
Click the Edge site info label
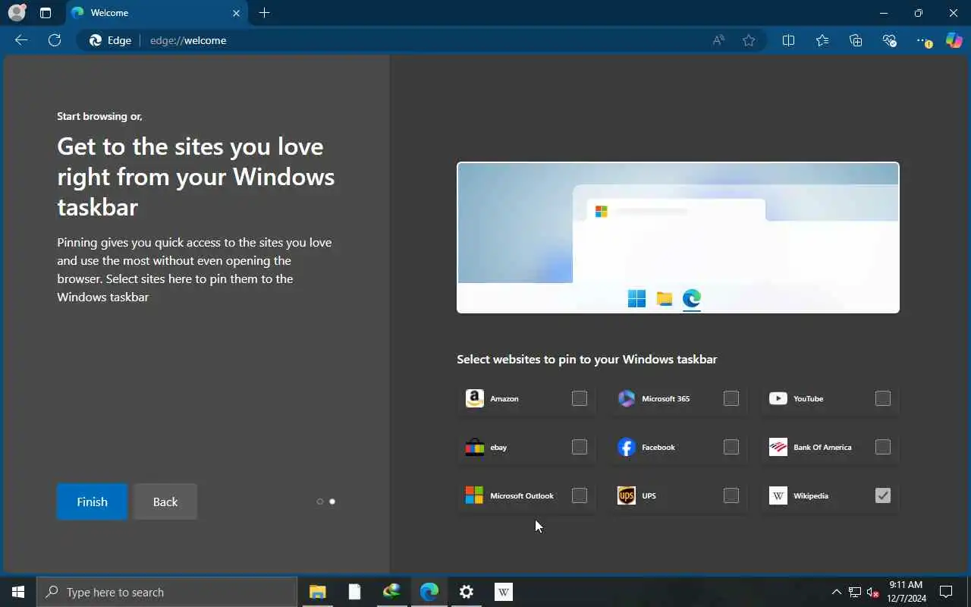[111, 40]
